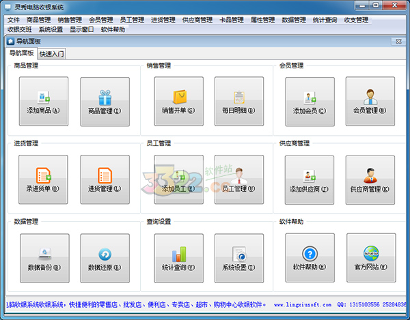Open 销售管理 in the menu bar
Image resolution: width=410 pixels, height=320 pixels.
[70, 20]
